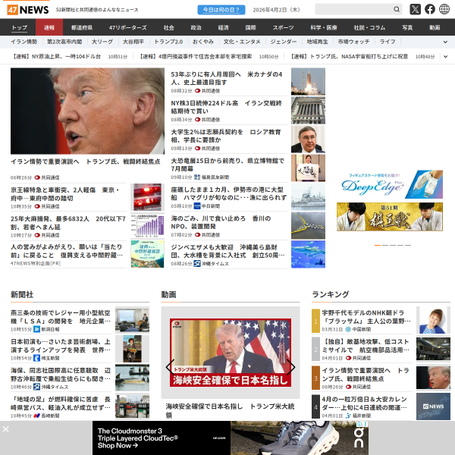
Task: Open the ranking 3 Trump thumbnail
Action: pyautogui.click(x=433, y=378)
